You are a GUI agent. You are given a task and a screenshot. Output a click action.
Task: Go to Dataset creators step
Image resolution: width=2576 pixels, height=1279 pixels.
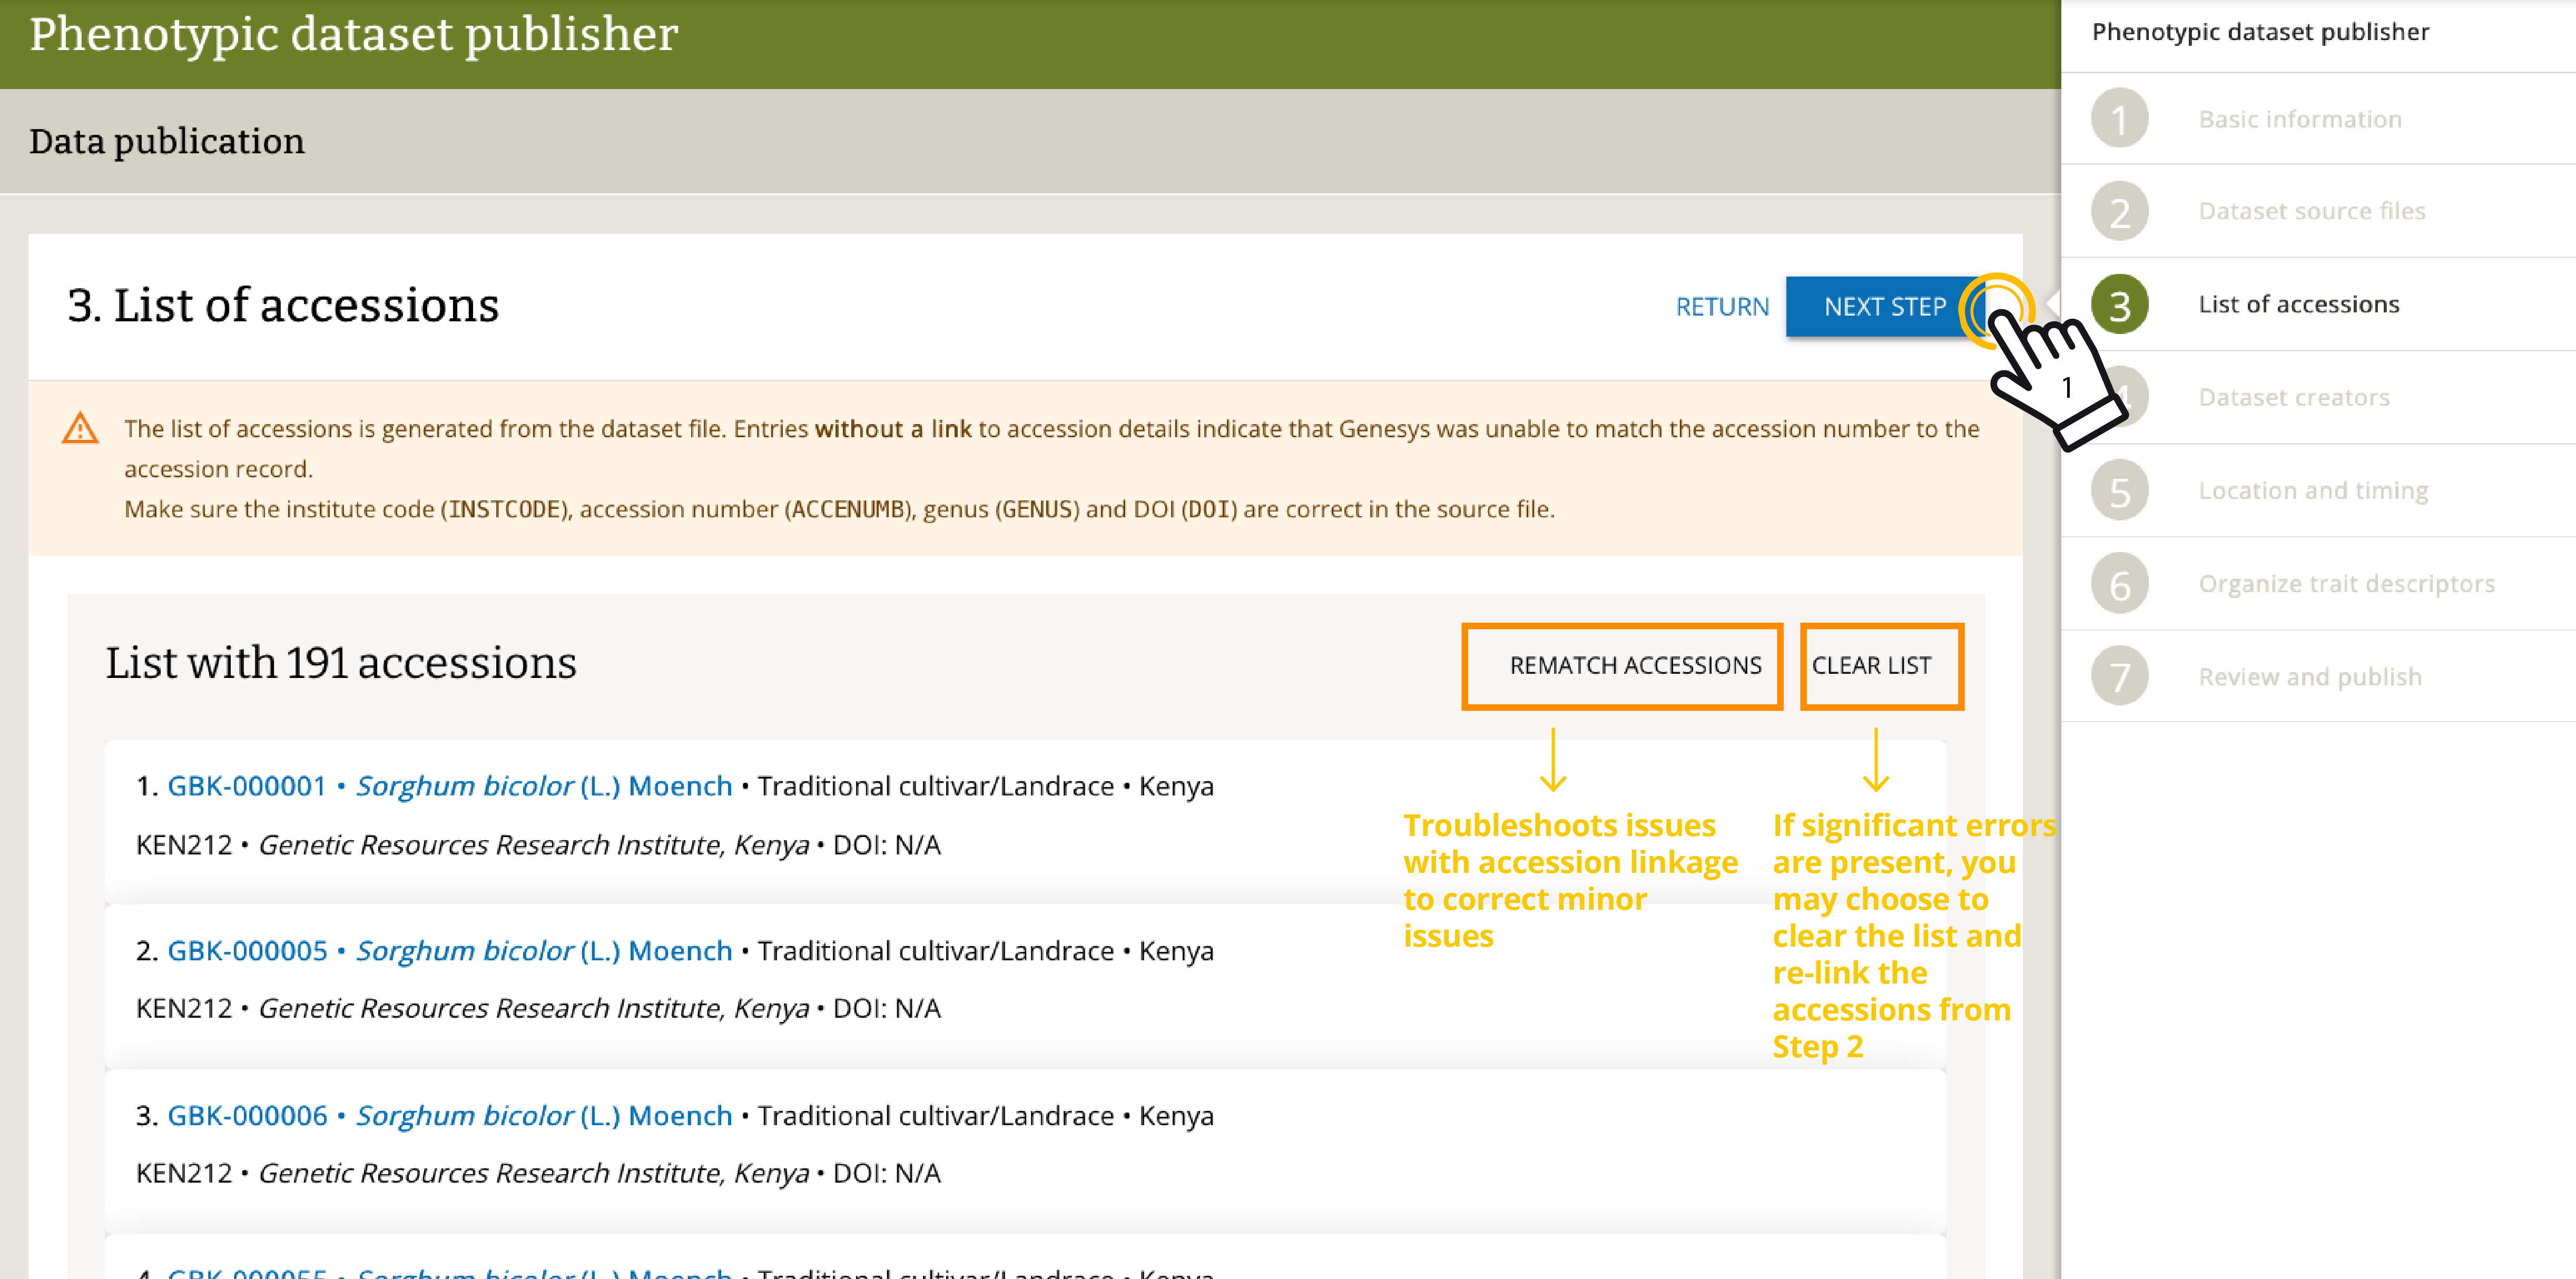[2293, 397]
